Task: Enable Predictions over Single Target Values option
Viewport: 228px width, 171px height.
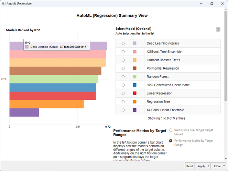Action: coord(171,130)
